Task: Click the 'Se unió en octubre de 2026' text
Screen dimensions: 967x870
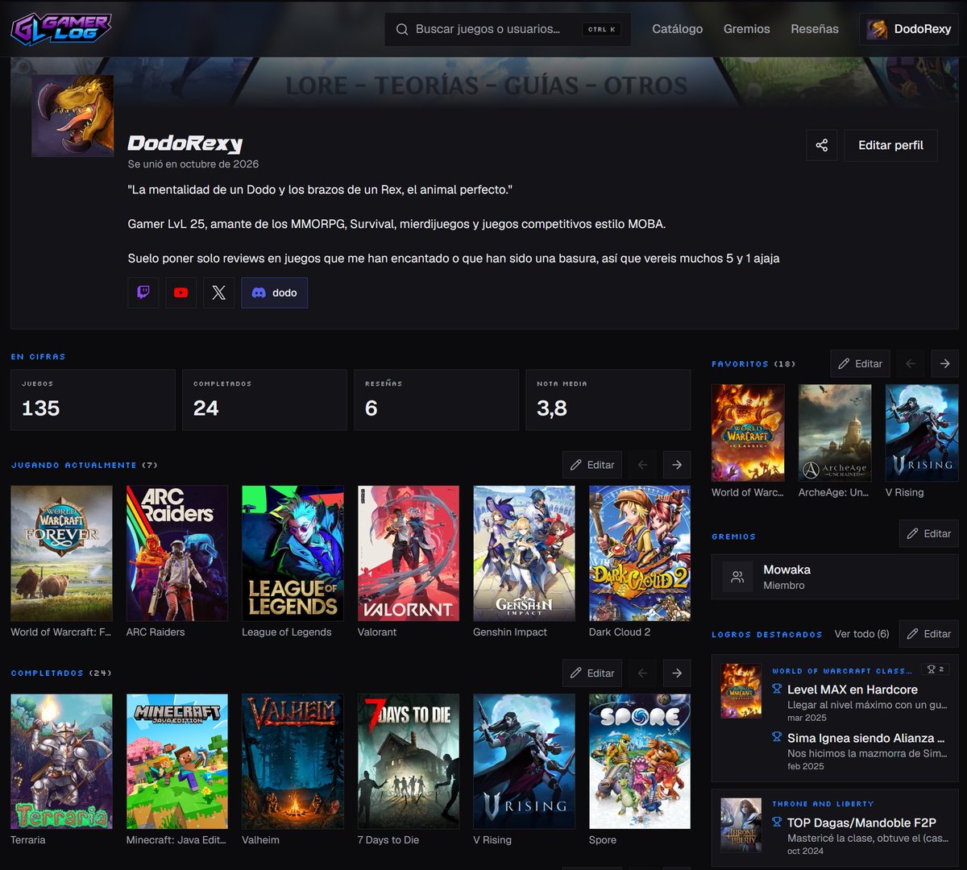Action: click(x=193, y=164)
